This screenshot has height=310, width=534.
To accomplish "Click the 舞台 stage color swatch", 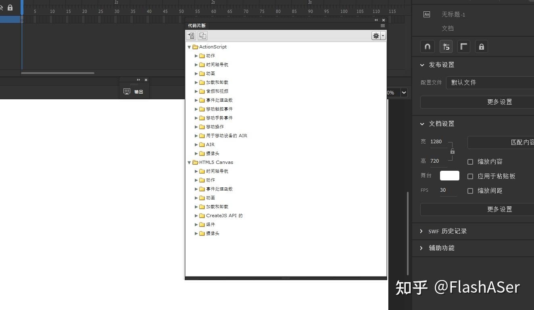I will (449, 176).
